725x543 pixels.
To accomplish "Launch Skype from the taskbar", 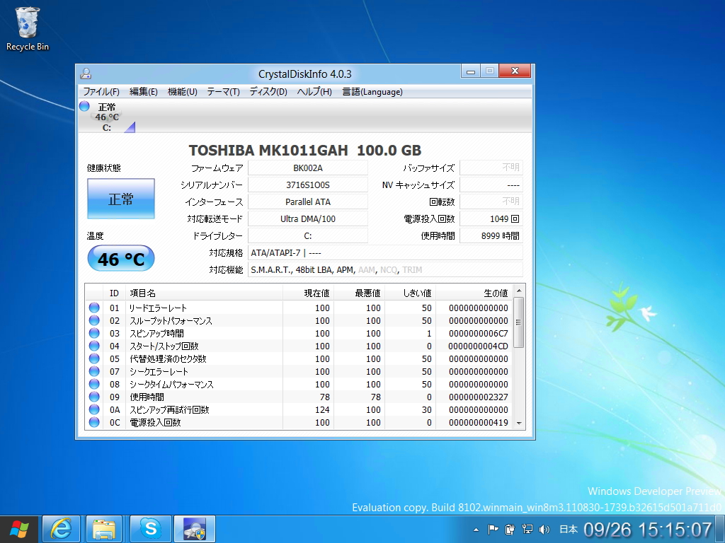I will pos(150,529).
